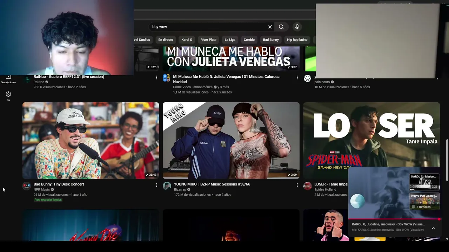Start voice search with the microphone icon
449x252 pixels.
coord(297,27)
